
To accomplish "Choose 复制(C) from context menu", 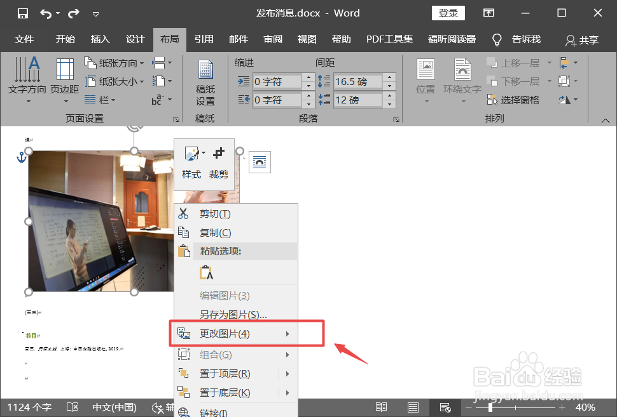I will click(236, 233).
